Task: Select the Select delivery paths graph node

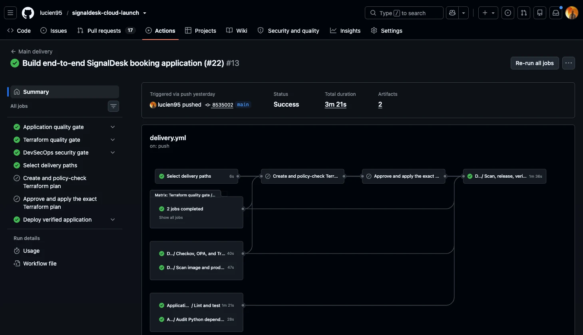Action: click(197, 176)
